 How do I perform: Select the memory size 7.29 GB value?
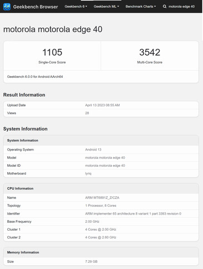click(x=91, y=262)
